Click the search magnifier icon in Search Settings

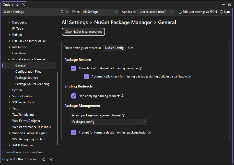click(62, 12)
